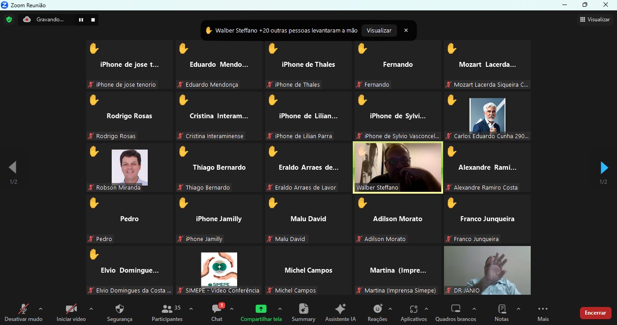This screenshot has width=617, height=325.
Task: Toggle microphone with Desativar mudo
Action: pyautogui.click(x=23, y=312)
